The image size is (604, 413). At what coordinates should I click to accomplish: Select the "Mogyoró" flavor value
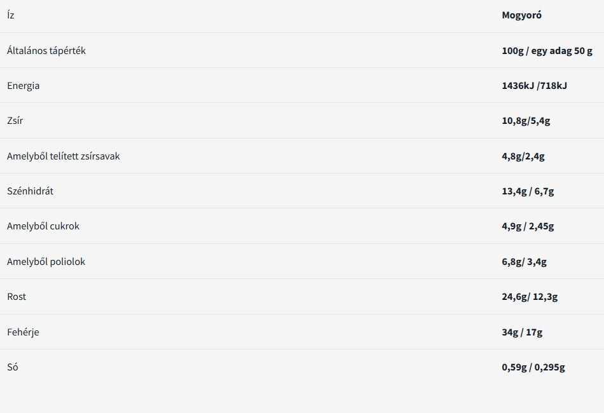[521, 15]
